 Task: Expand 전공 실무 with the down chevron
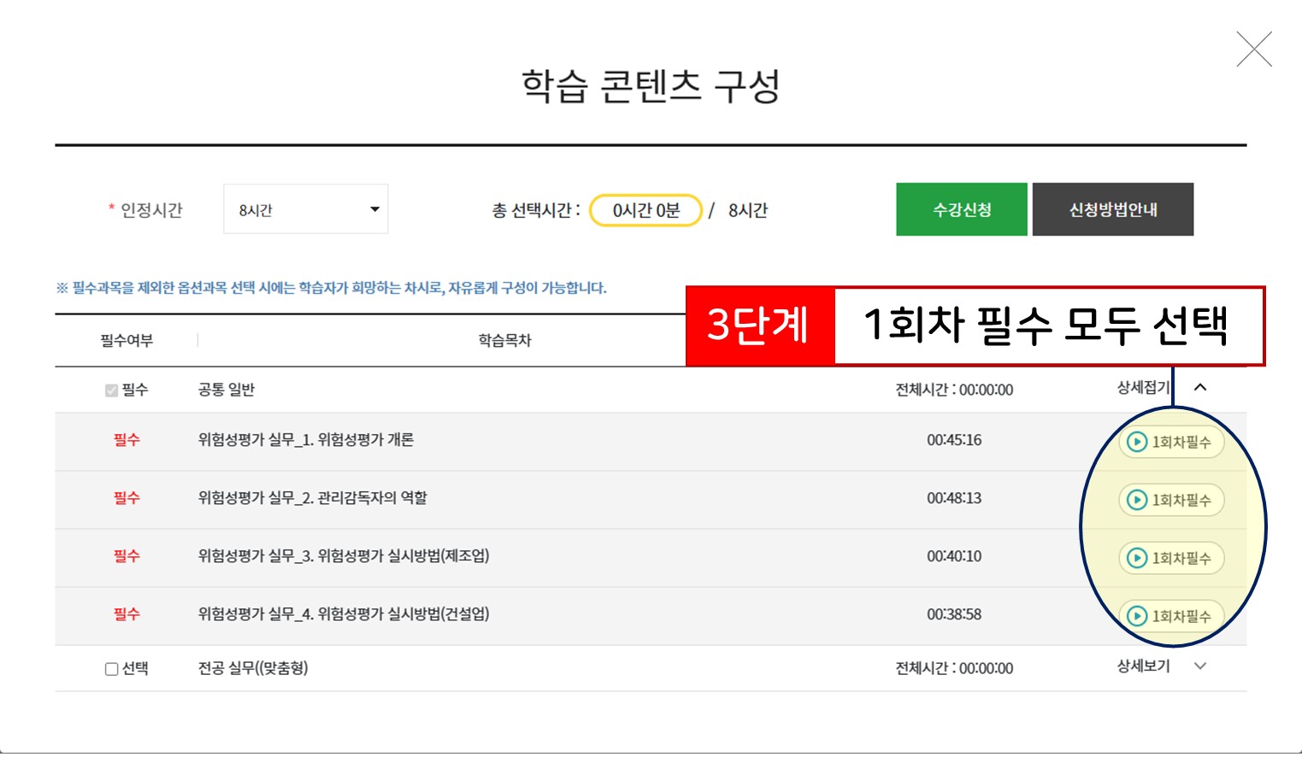click(x=1200, y=666)
